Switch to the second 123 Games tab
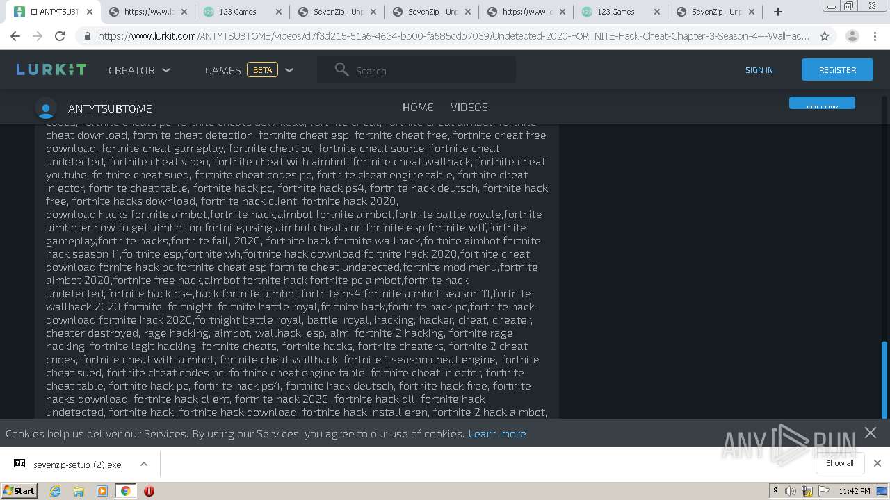Viewport: 890px width, 500px height. pos(619,12)
